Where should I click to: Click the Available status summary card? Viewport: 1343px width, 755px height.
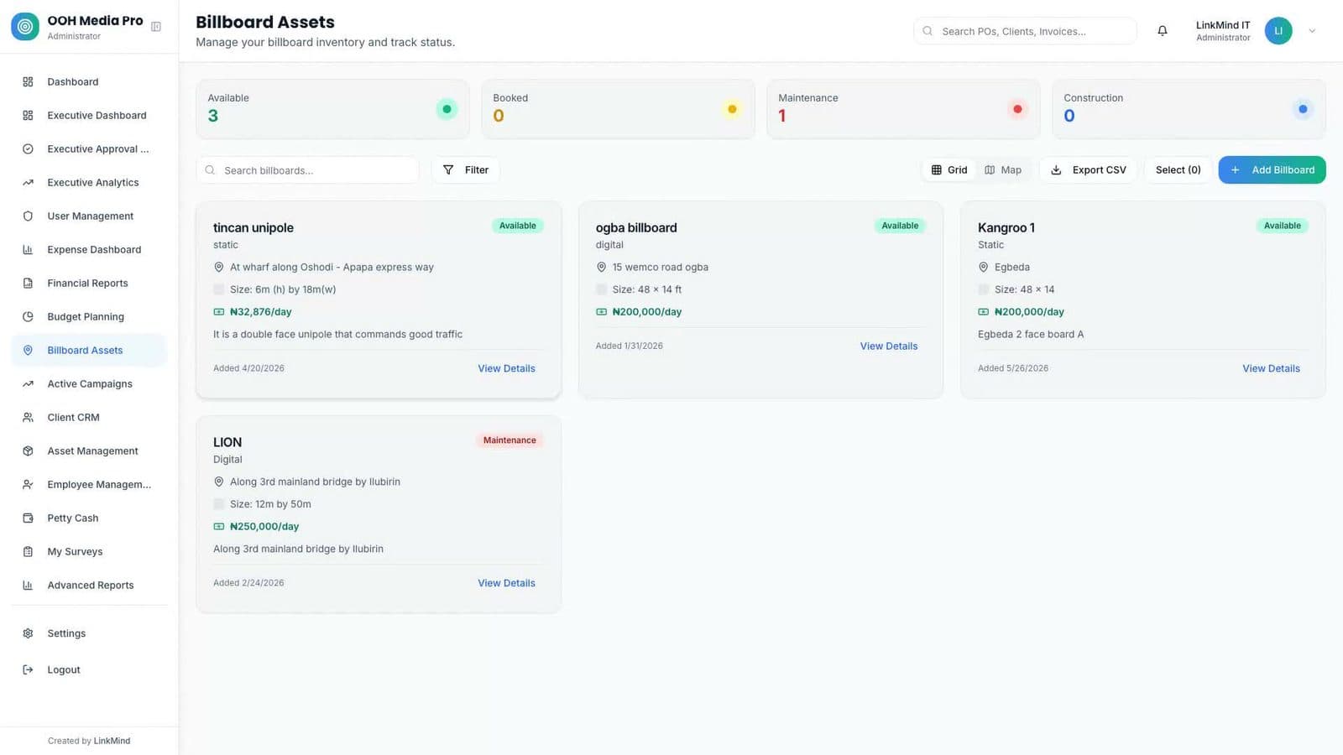click(332, 109)
